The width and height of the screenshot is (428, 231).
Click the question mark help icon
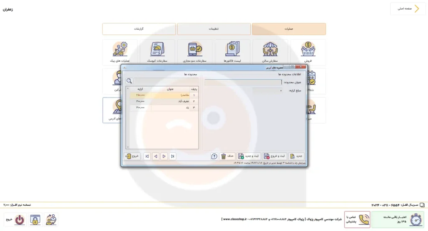point(214,156)
